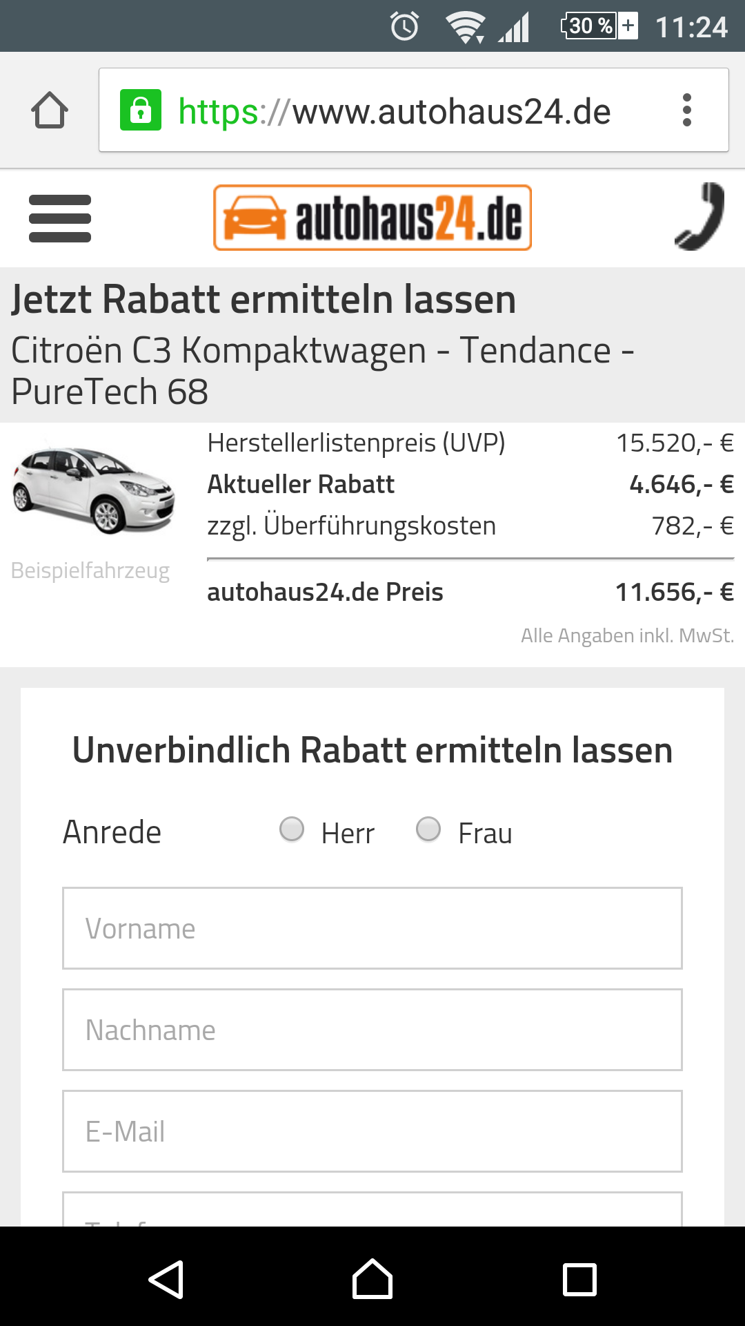This screenshot has width=745, height=1326.
Task: Tap the final price '11.656,- €'
Action: point(675,592)
